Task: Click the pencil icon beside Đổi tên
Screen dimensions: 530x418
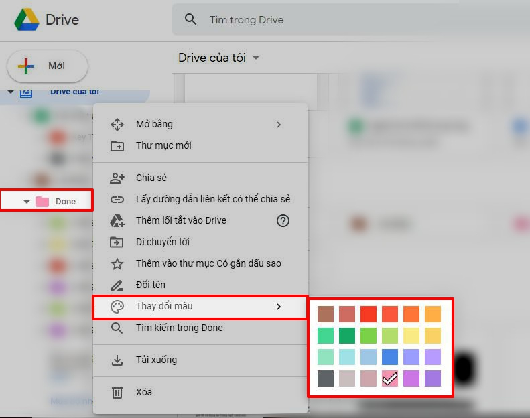Action: click(x=117, y=285)
